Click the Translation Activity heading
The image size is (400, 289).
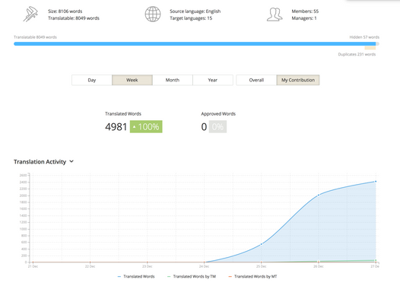tap(40, 162)
